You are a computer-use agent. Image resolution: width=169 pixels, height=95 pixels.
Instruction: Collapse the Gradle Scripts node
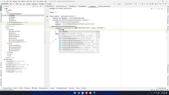click(x=3, y=59)
